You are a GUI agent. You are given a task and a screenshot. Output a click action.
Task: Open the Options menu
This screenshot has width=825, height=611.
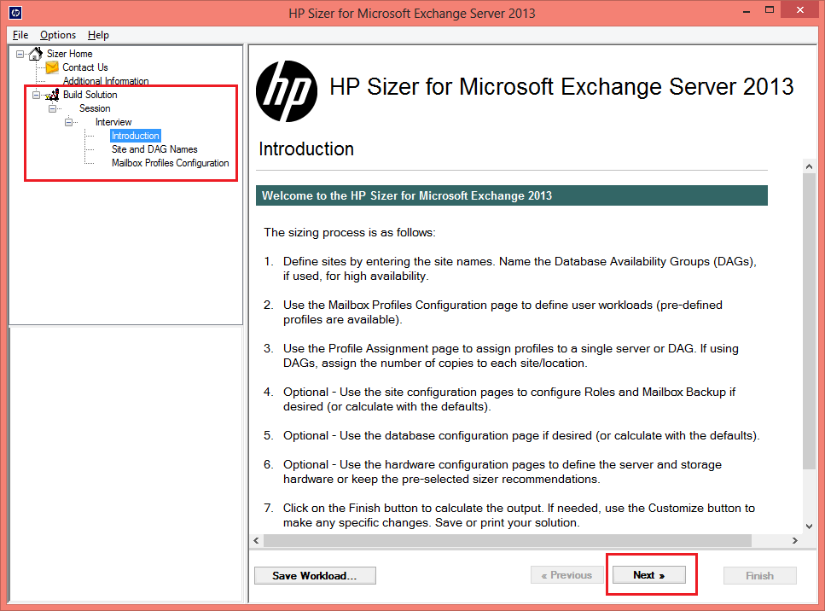[58, 35]
